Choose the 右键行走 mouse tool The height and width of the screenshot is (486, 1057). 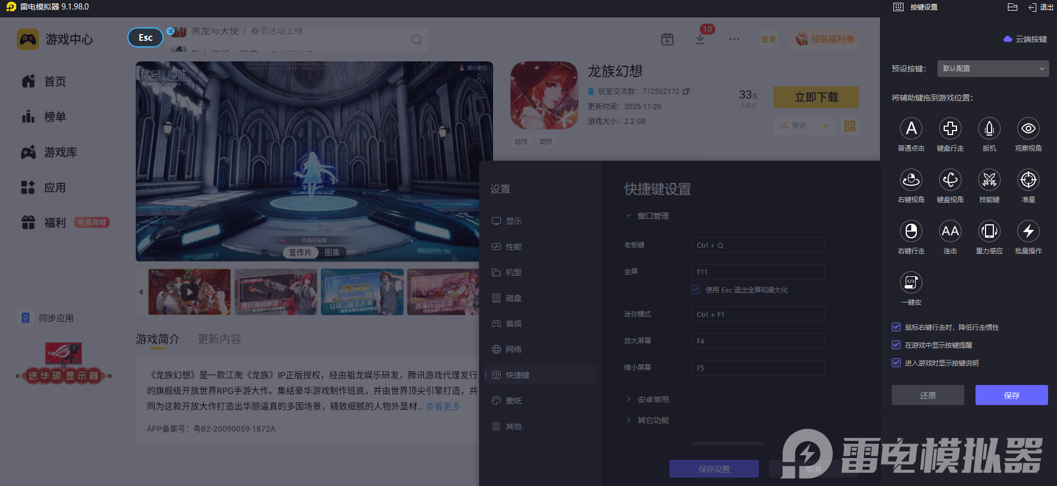point(911,232)
